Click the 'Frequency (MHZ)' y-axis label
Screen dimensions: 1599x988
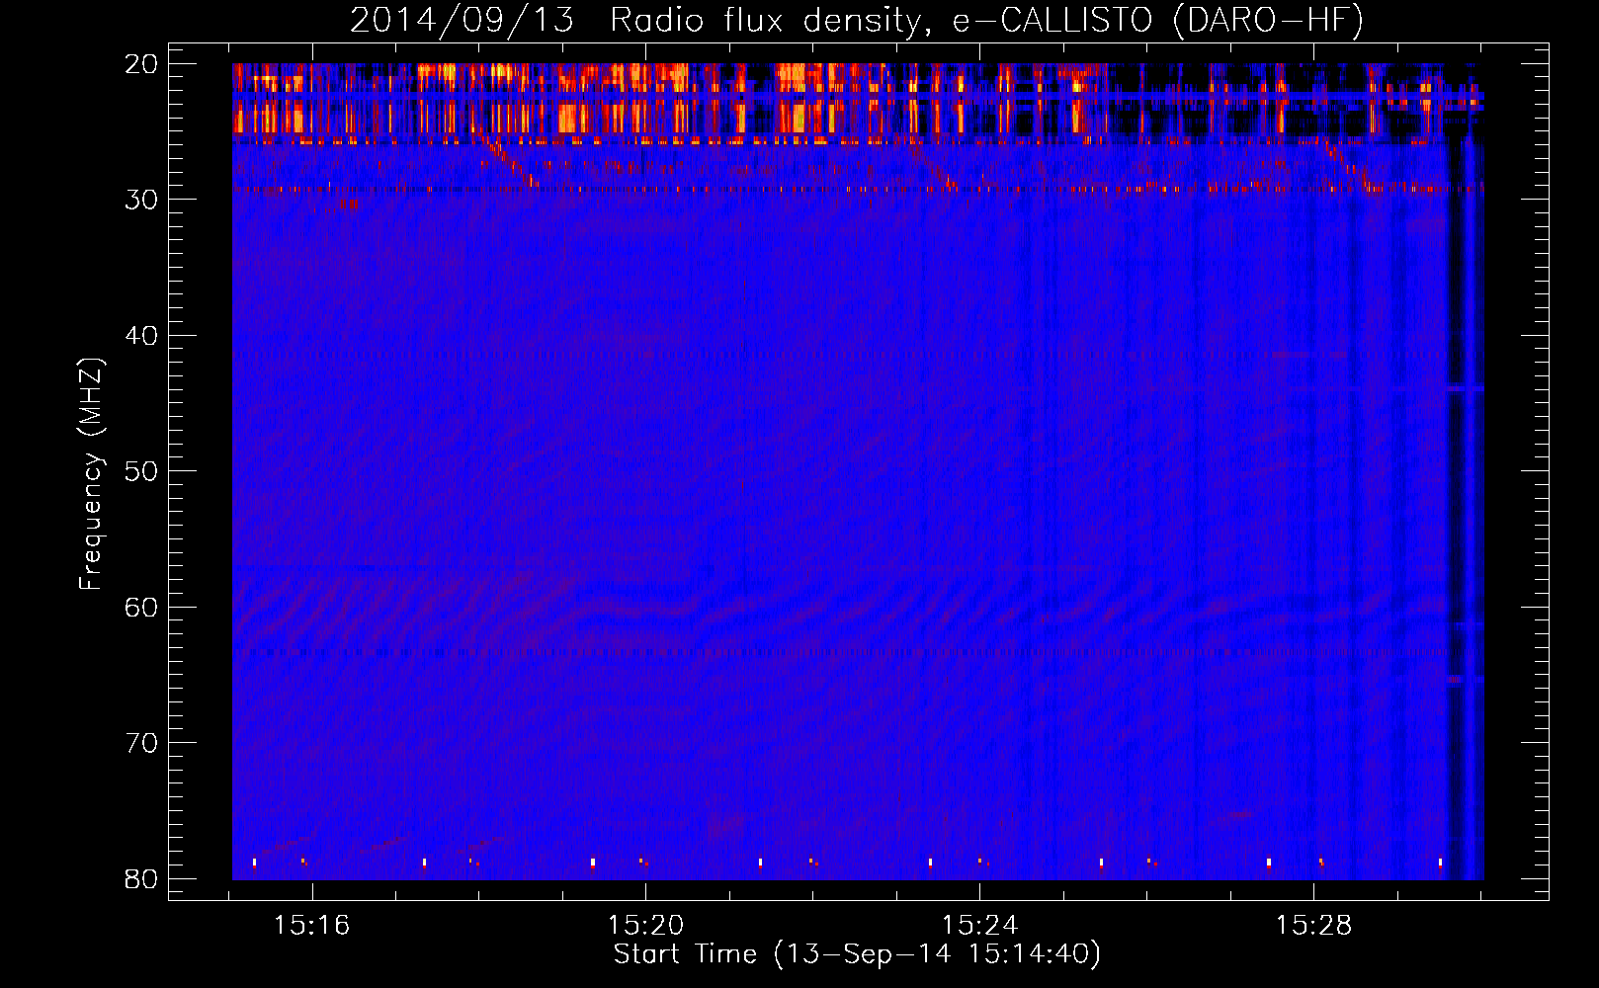91,474
